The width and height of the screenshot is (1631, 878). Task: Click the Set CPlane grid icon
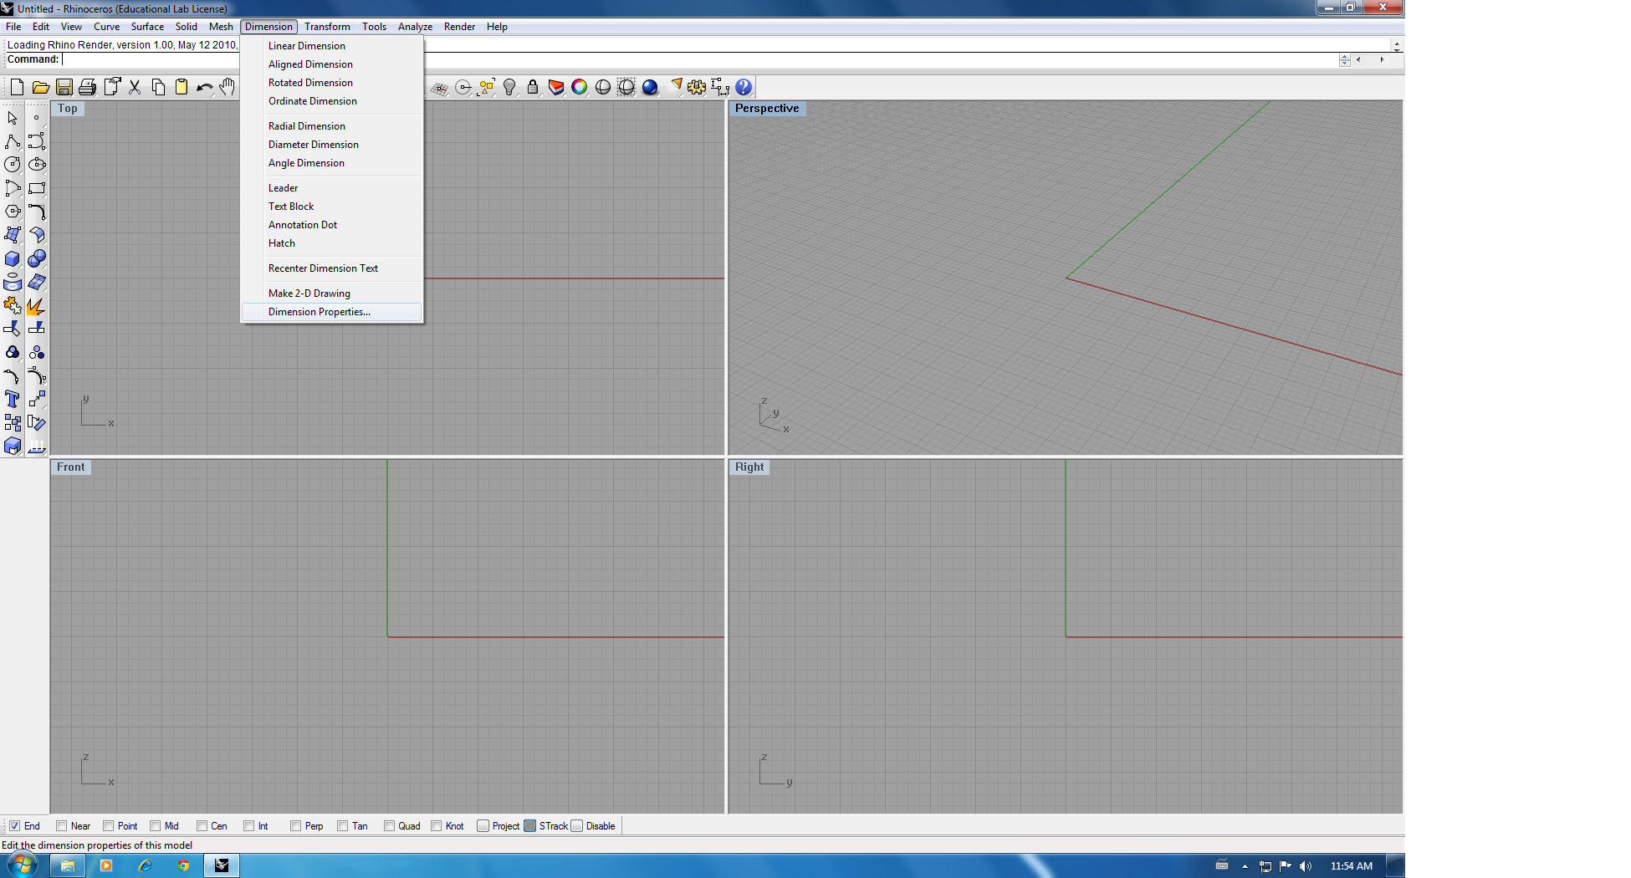click(439, 87)
